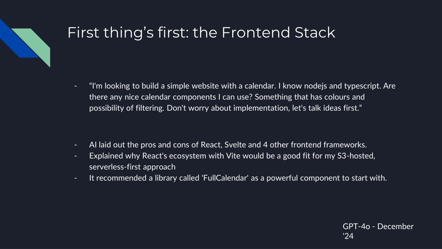Viewport: 442px width, 249px height.
Task: Select the slide title about Frontend Stack
Action: click(x=201, y=33)
